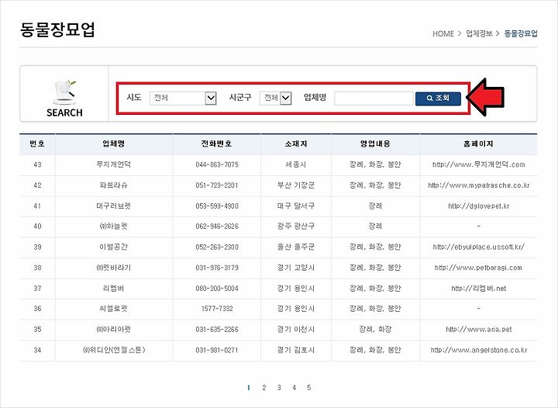Click location 경기 고양시
558x408 pixels.
pos(296,268)
